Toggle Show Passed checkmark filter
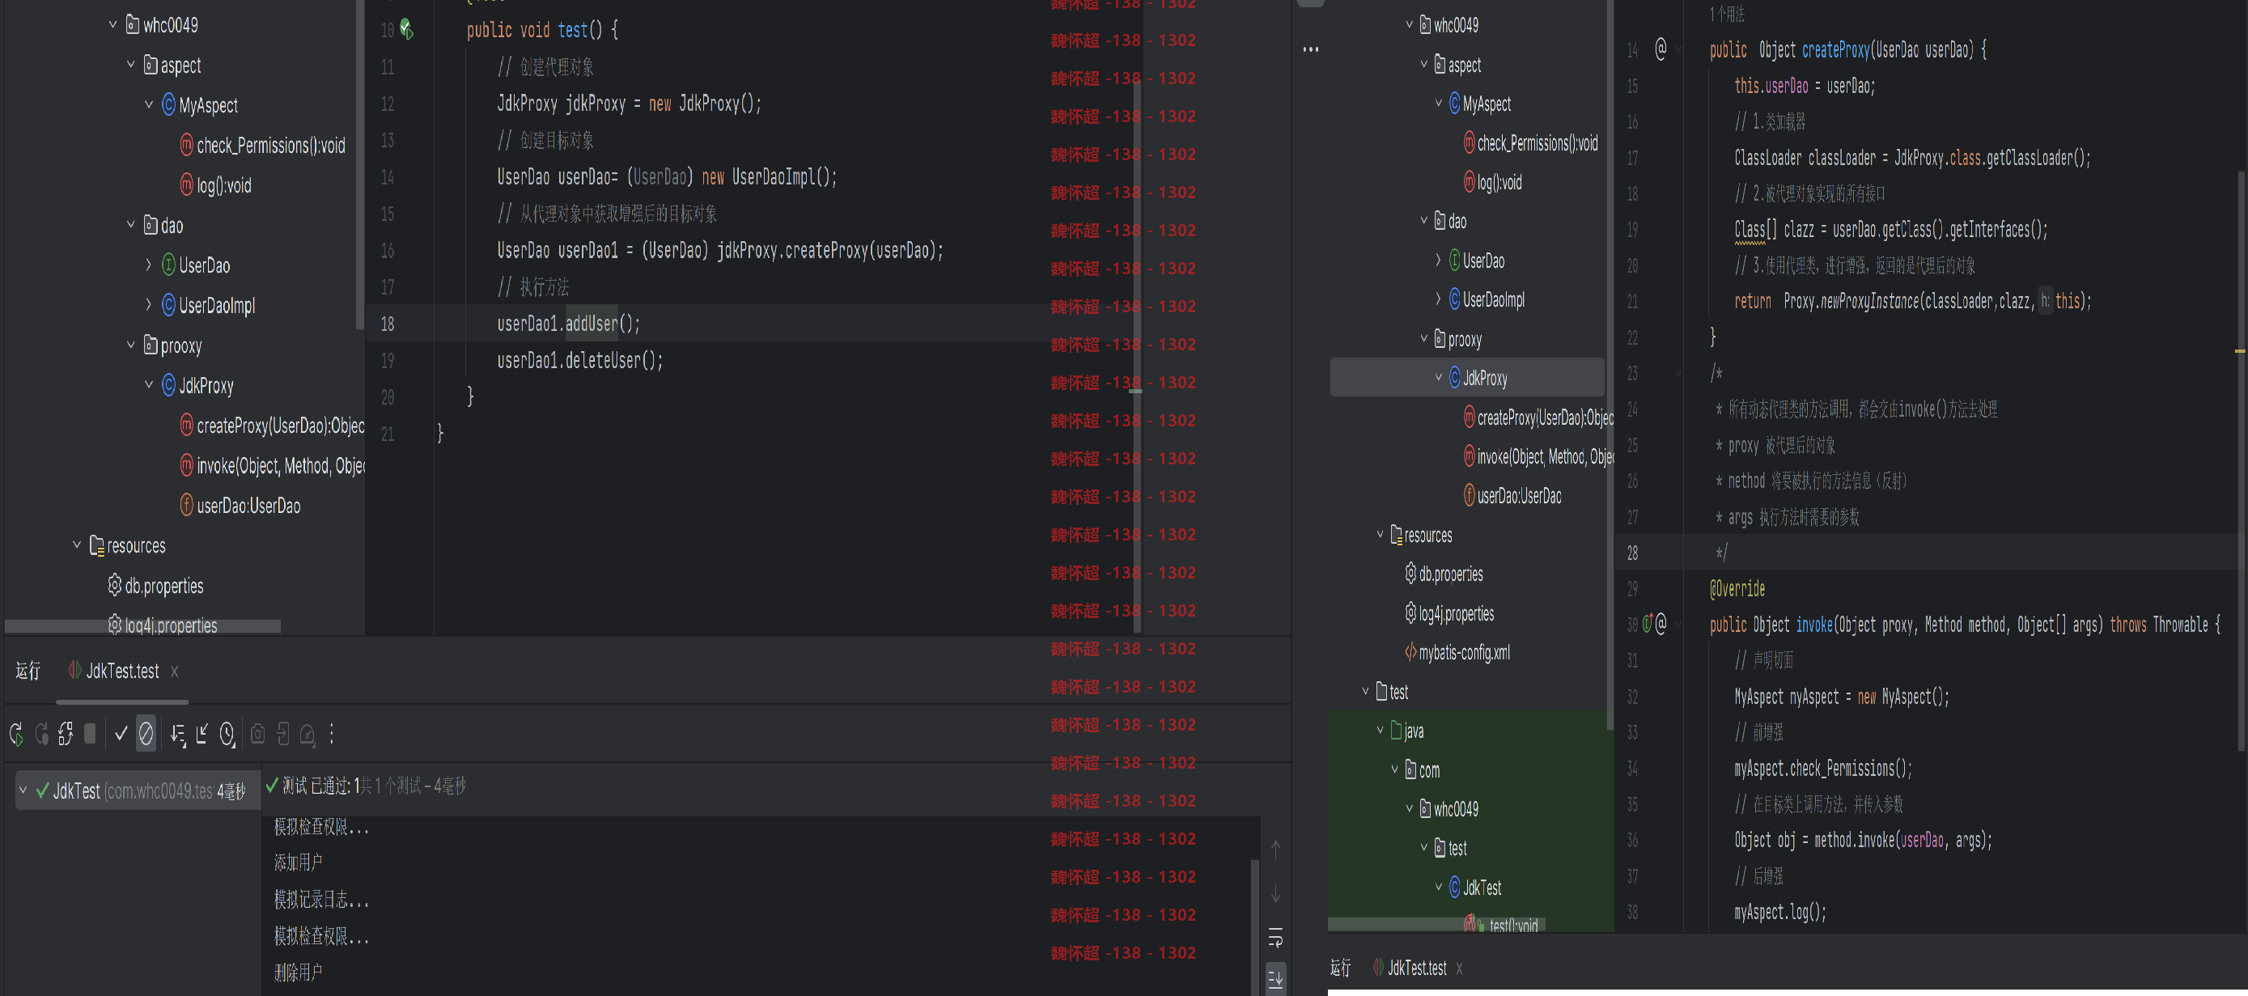2248x996 pixels. point(121,734)
